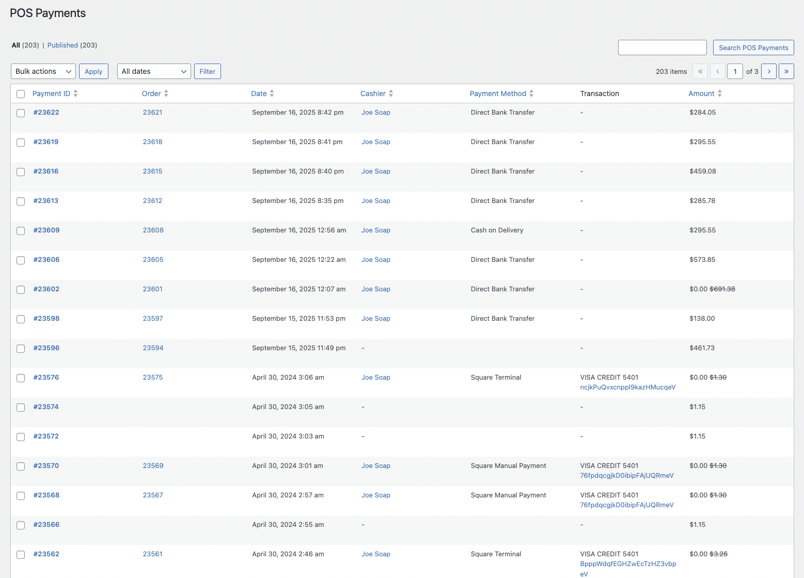Sort by Date column arrows
804x578 pixels.
click(272, 93)
